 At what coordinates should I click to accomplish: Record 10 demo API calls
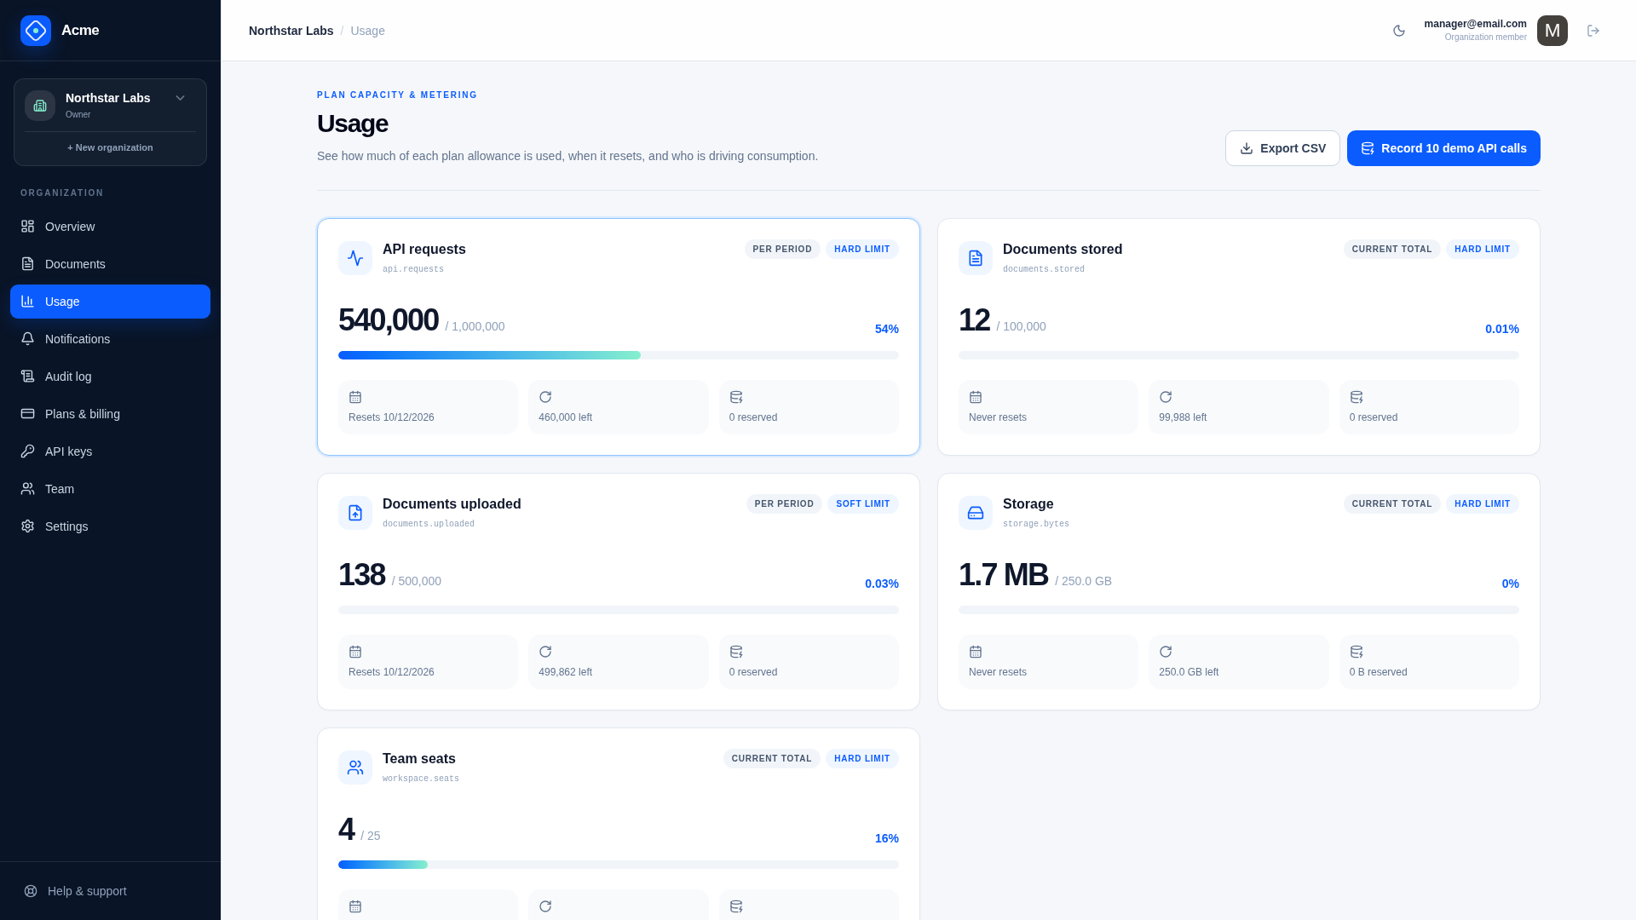[1443, 148]
